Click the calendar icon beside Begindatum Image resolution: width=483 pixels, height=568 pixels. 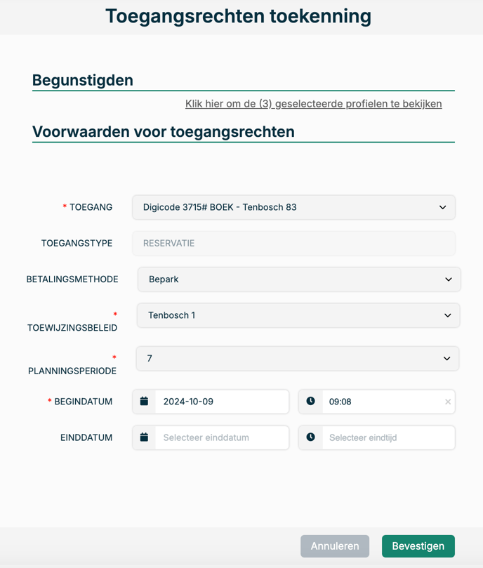click(144, 401)
